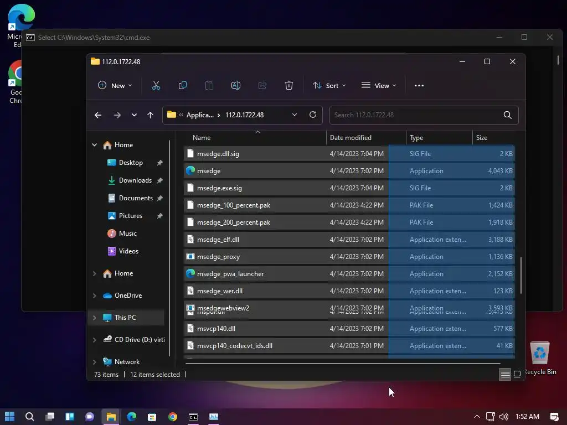The width and height of the screenshot is (567, 425).
Task: Open Microsoft Store from the taskbar
Action: coord(152,417)
